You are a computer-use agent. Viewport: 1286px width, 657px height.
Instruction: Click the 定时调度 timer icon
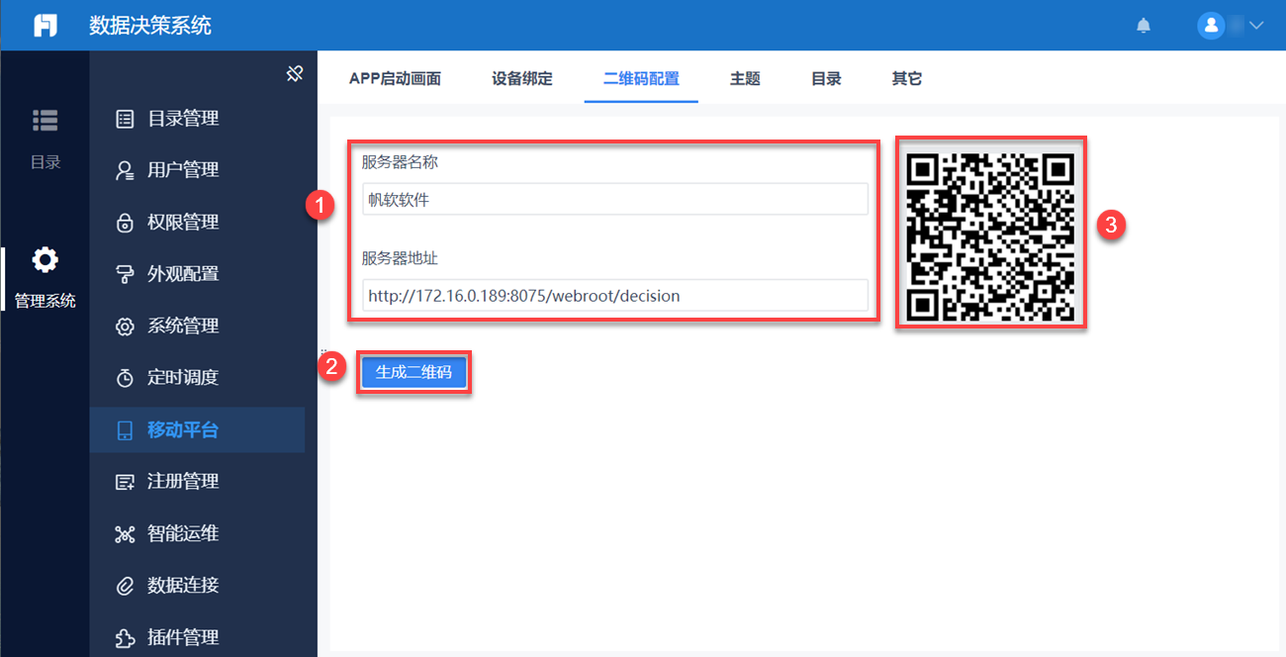[125, 378]
